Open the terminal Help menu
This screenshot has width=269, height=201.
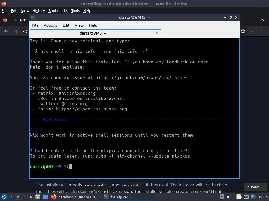[93, 25]
